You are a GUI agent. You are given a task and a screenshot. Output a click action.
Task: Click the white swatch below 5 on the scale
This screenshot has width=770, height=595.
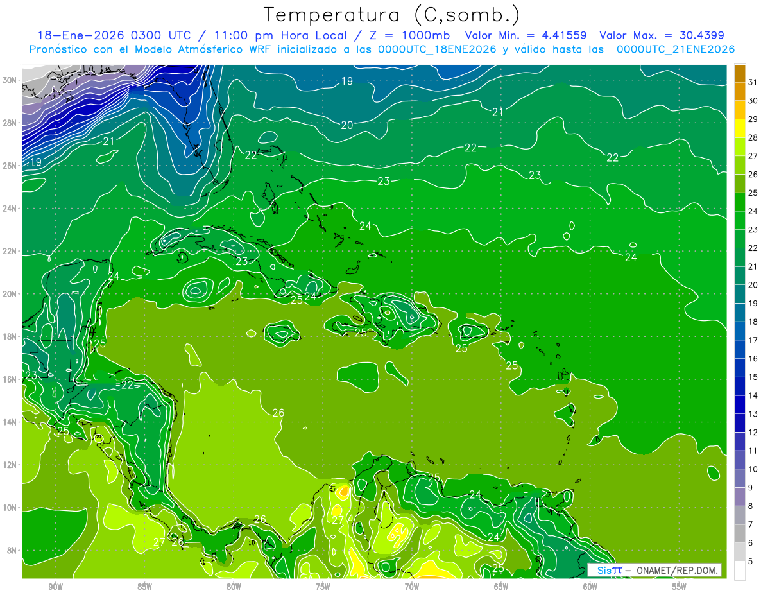pos(740,571)
